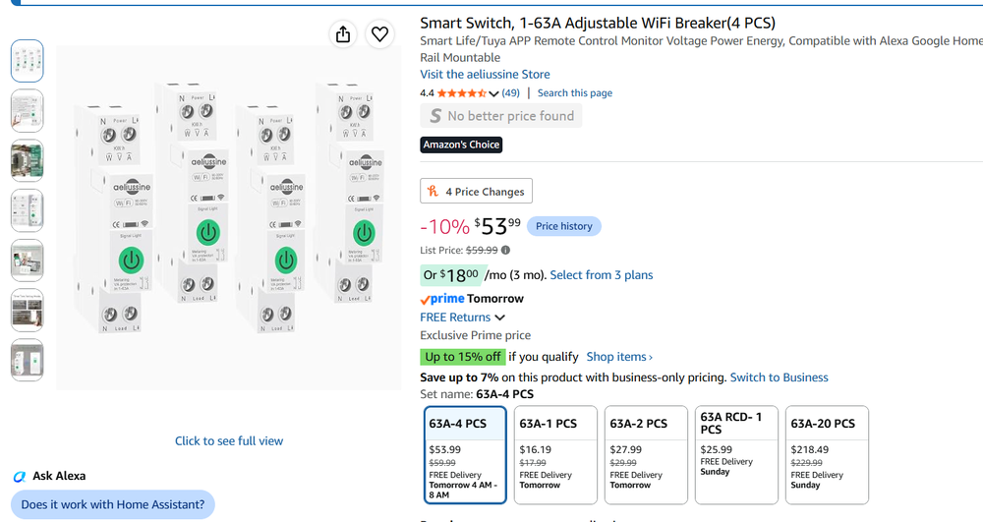Viewport: 983px width, 522px height.
Task: Select the 63A-2 PCS set option
Action: pos(646,455)
